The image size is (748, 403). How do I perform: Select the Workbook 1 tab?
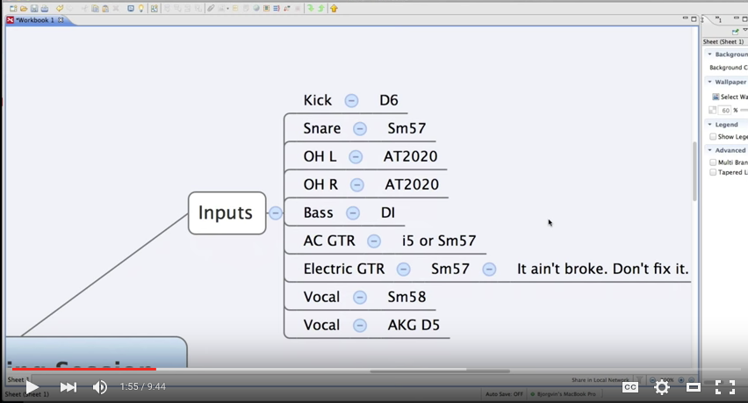pyautogui.click(x=35, y=19)
